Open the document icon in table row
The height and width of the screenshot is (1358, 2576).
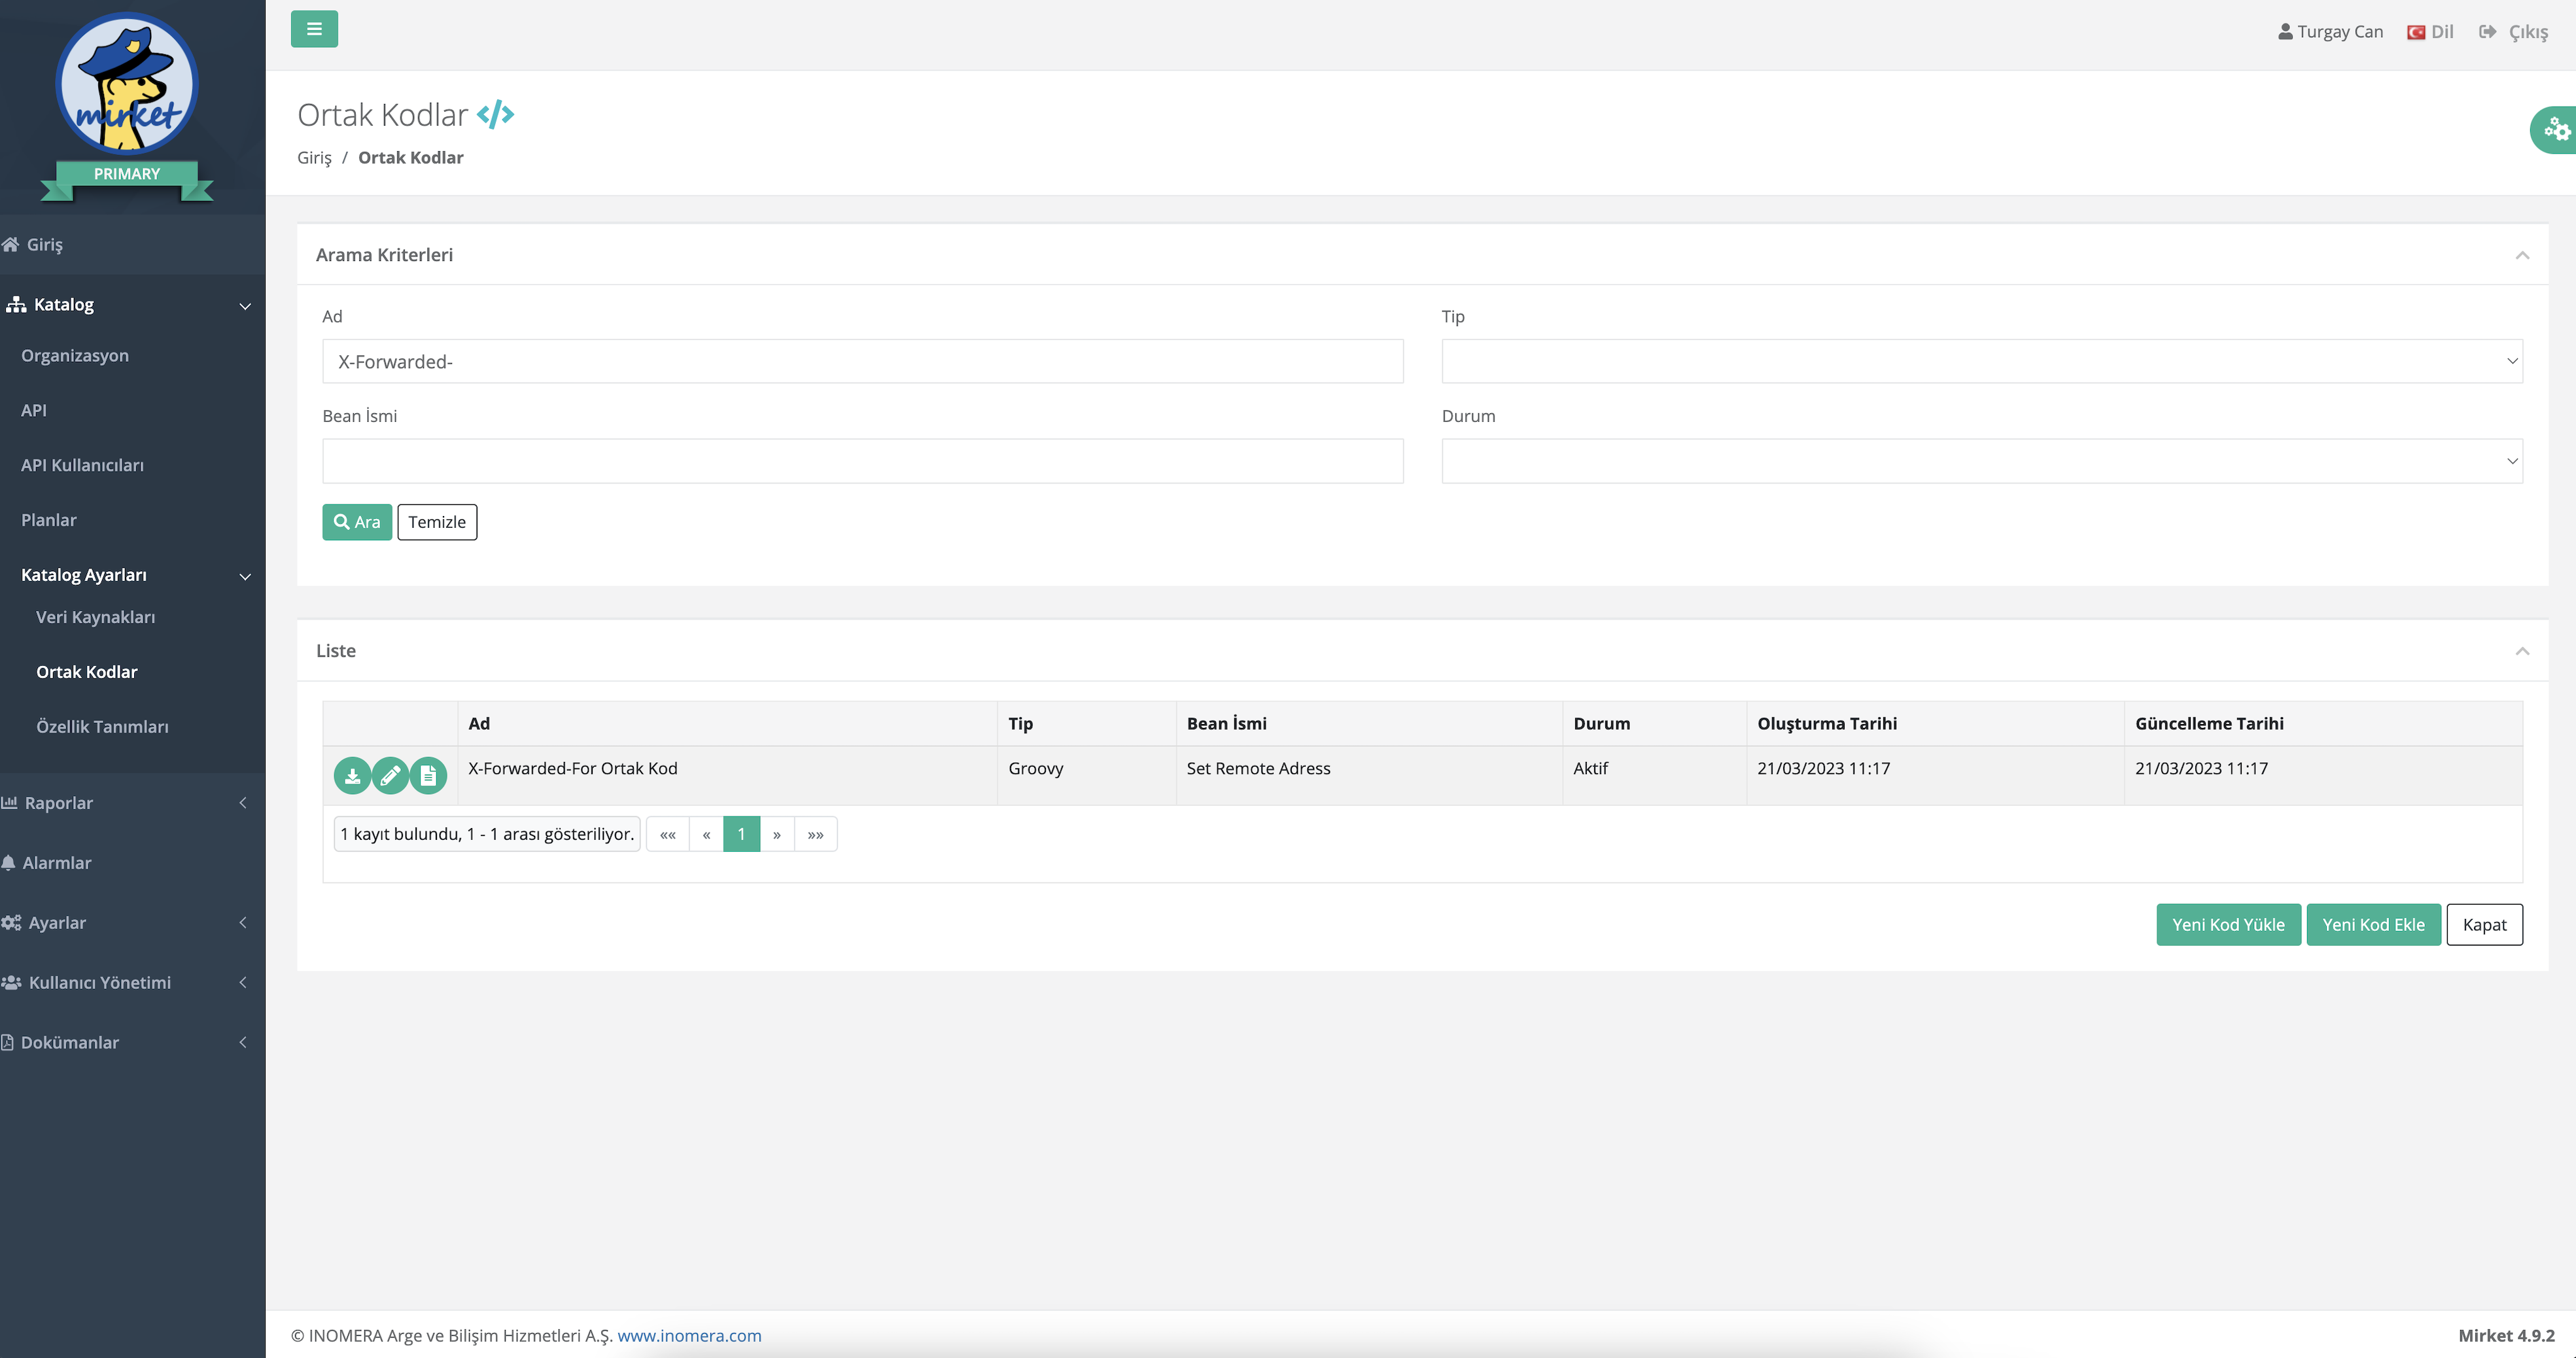coord(428,775)
